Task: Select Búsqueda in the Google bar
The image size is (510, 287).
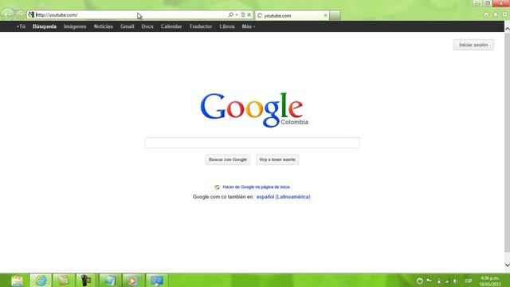Action: coord(45,26)
